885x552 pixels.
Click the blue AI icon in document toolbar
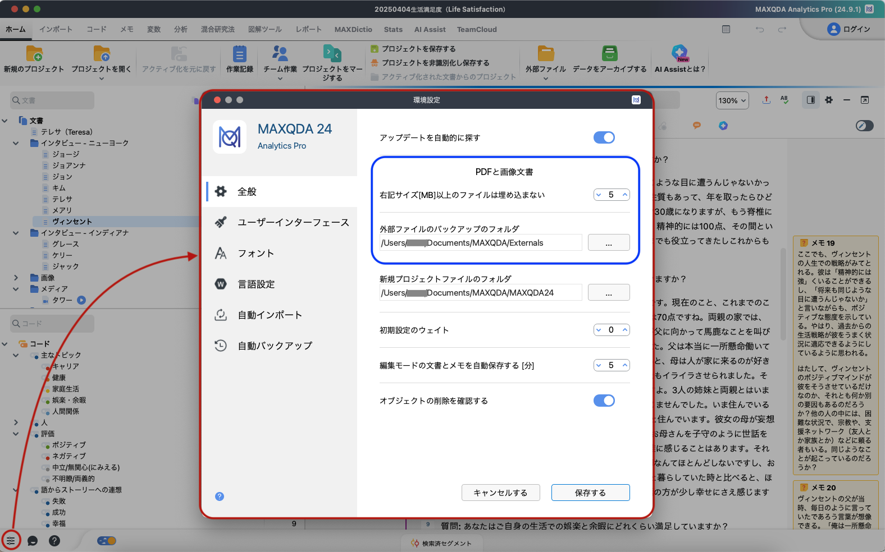[x=723, y=126]
